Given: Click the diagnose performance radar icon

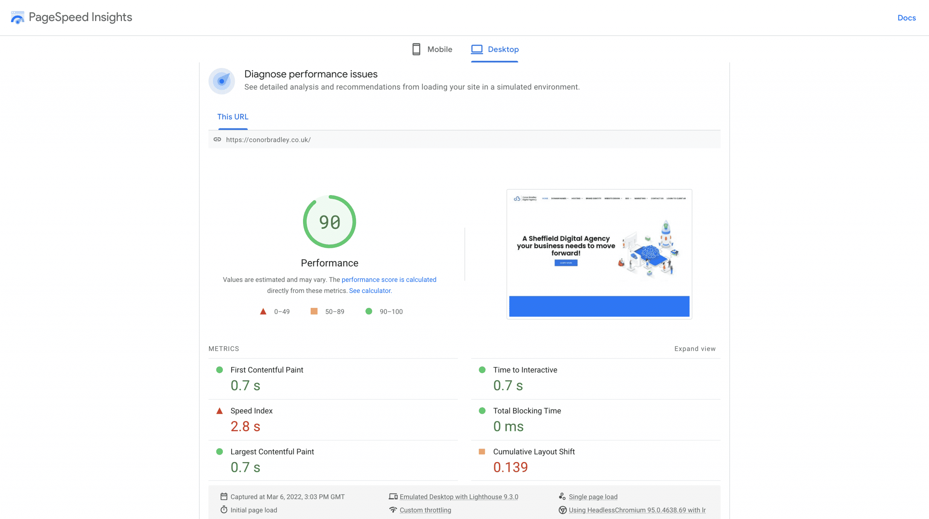Looking at the screenshot, I should click(222, 81).
